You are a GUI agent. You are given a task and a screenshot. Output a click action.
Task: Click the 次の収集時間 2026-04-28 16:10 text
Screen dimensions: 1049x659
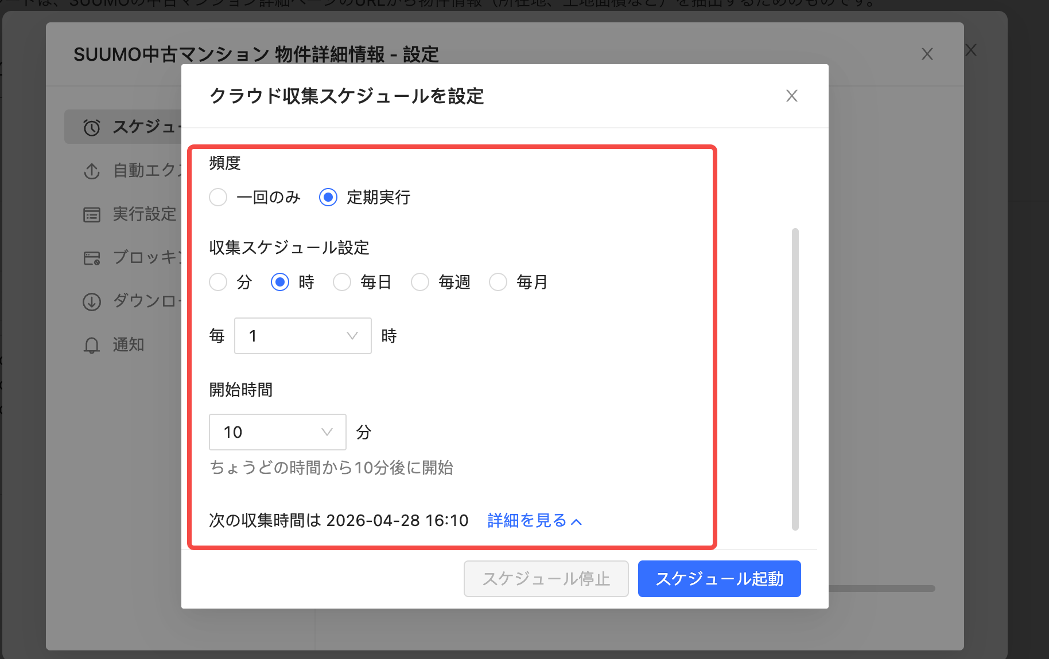click(x=339, y=520)
